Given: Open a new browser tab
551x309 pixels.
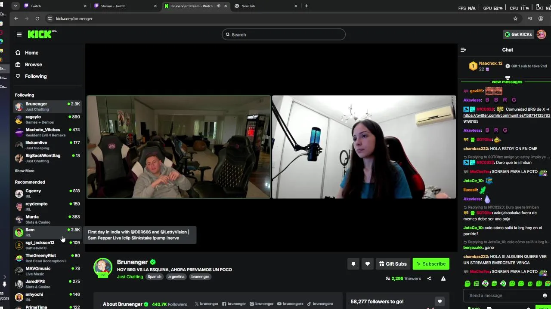Looking at the screenshot, I should 306,6.
